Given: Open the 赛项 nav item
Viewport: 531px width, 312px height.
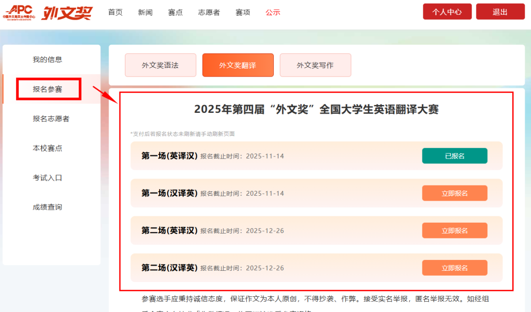Looking at the screenshot, I should pyautogui.click(x=243, y=12).
